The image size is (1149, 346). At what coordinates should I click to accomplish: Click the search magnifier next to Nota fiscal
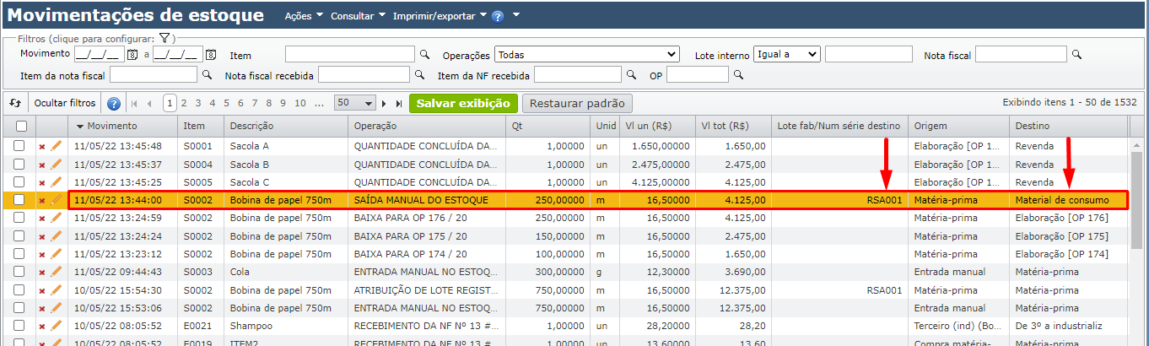(x=1076, y=54)
